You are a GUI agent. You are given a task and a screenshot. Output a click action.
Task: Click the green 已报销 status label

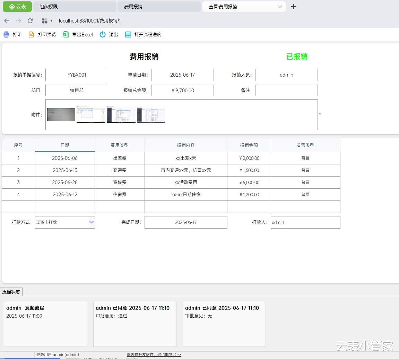tap(297, 57)
